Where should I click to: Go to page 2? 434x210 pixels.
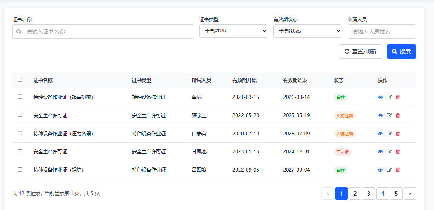point(355,194)
